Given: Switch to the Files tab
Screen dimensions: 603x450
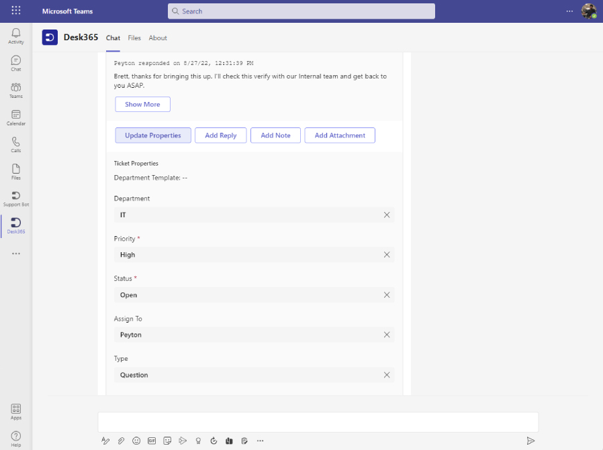Looking at the screenshot, I should (134, 38).
